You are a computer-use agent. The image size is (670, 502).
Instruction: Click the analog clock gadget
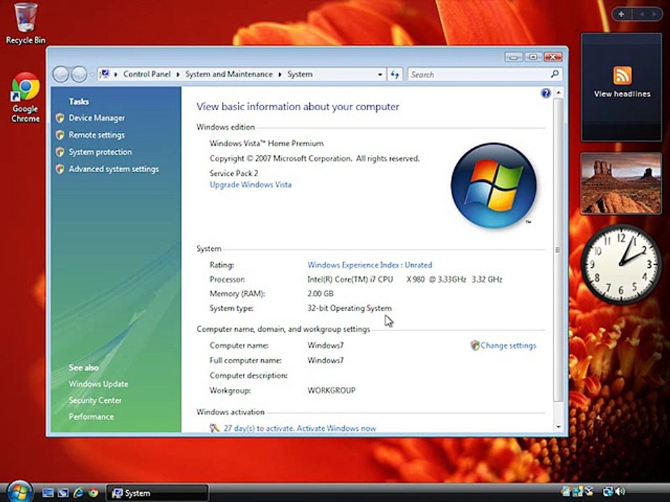[621, 264]
